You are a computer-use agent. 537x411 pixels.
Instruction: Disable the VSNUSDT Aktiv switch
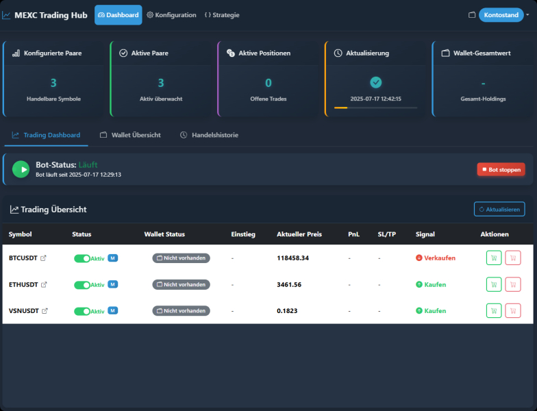[82, 310]
